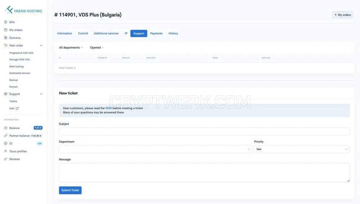Click the Bills document icon
The height and width of the screenshot is (204, 360).
5,22
